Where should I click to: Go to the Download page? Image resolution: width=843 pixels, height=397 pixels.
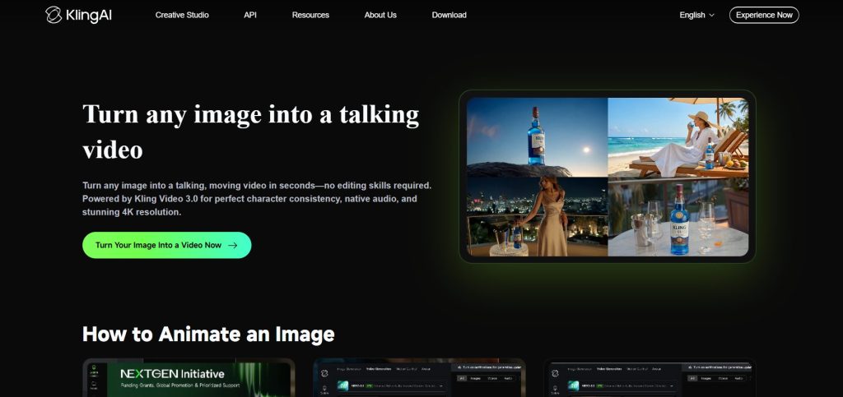pos(449,15)
